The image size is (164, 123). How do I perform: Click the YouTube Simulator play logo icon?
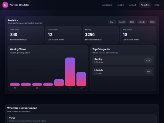(5, 5)
